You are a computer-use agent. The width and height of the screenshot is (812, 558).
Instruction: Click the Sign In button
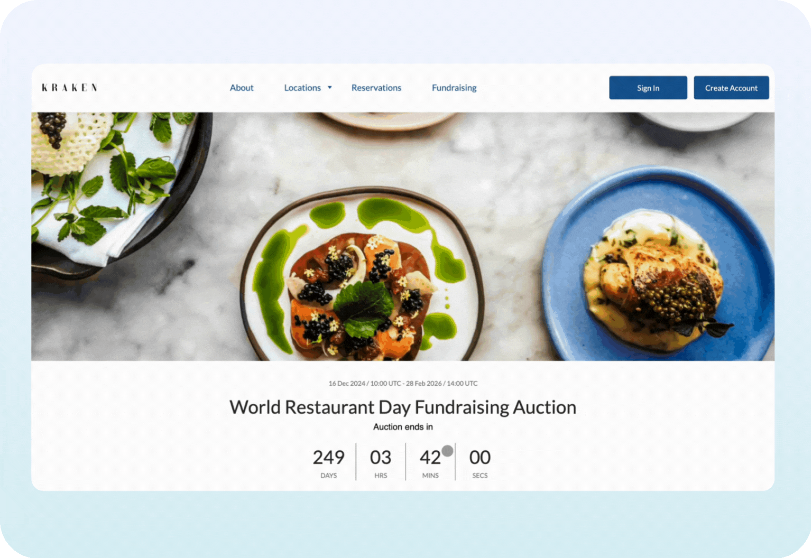click(648, 88)
